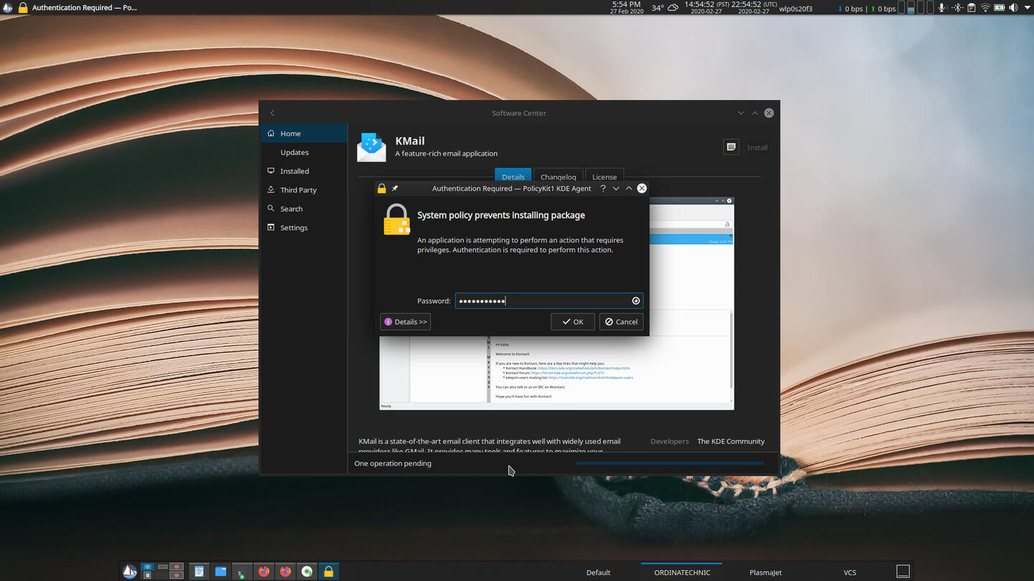This screenshot has width=1034, height=581.
Task: Click the wlp0s20f3 network interface label
Action: [x=796, y=9]
